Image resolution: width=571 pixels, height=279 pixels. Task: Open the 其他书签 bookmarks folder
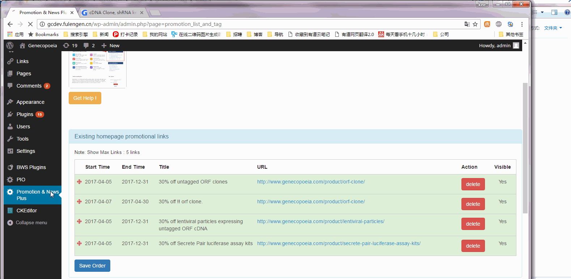511,34
